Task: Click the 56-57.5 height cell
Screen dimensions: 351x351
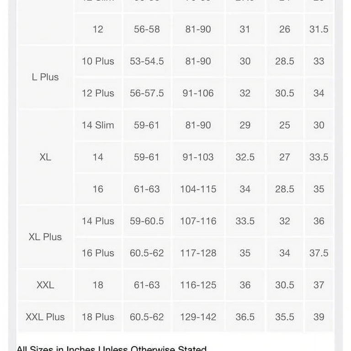Action: click(147, 93)
